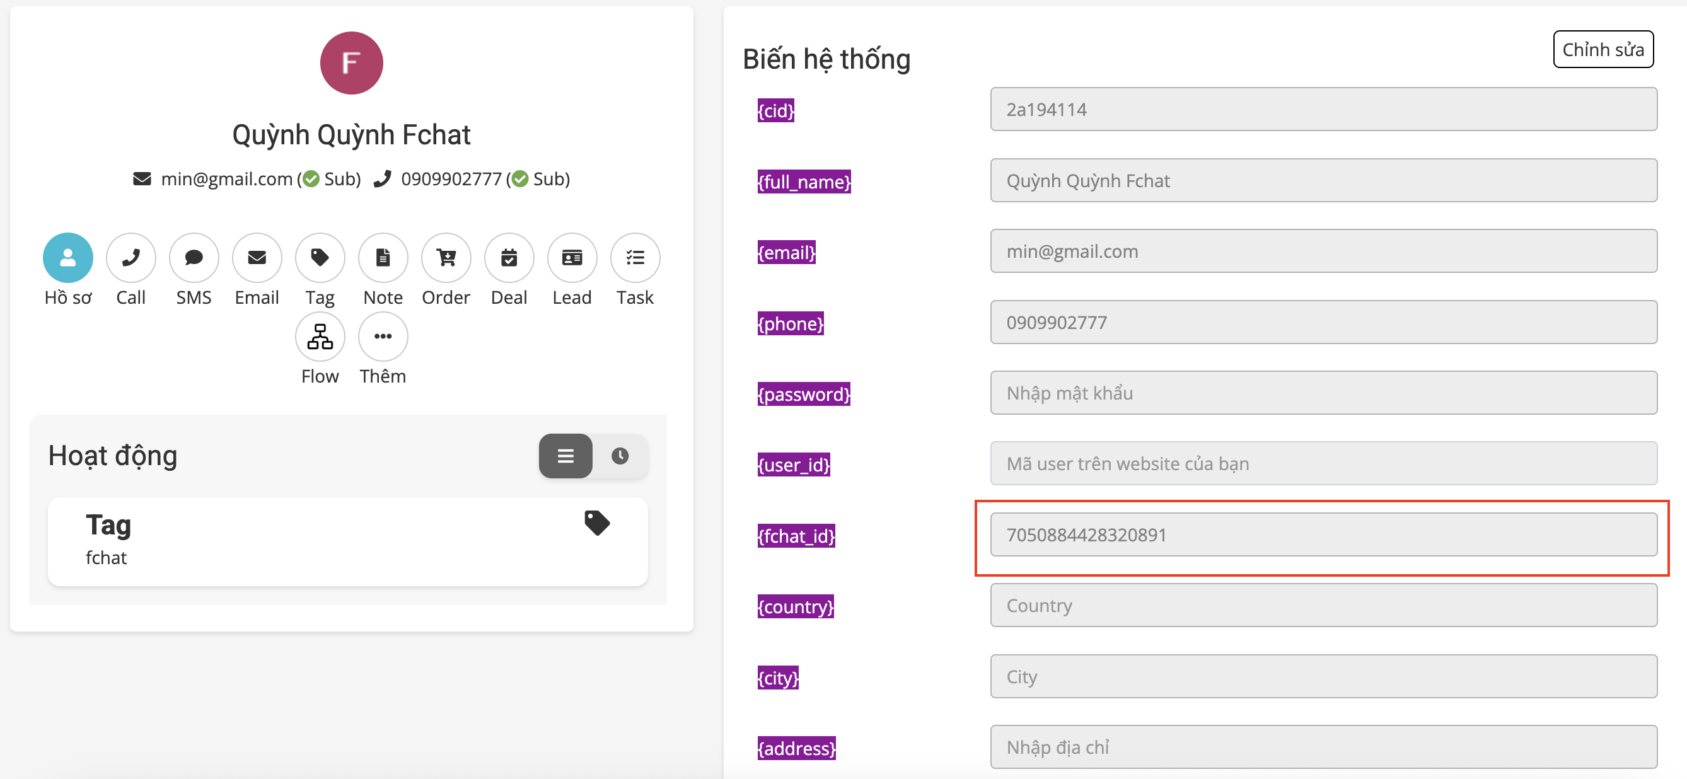Click the City input field

pyautogui.click(x=1323, y=676)
